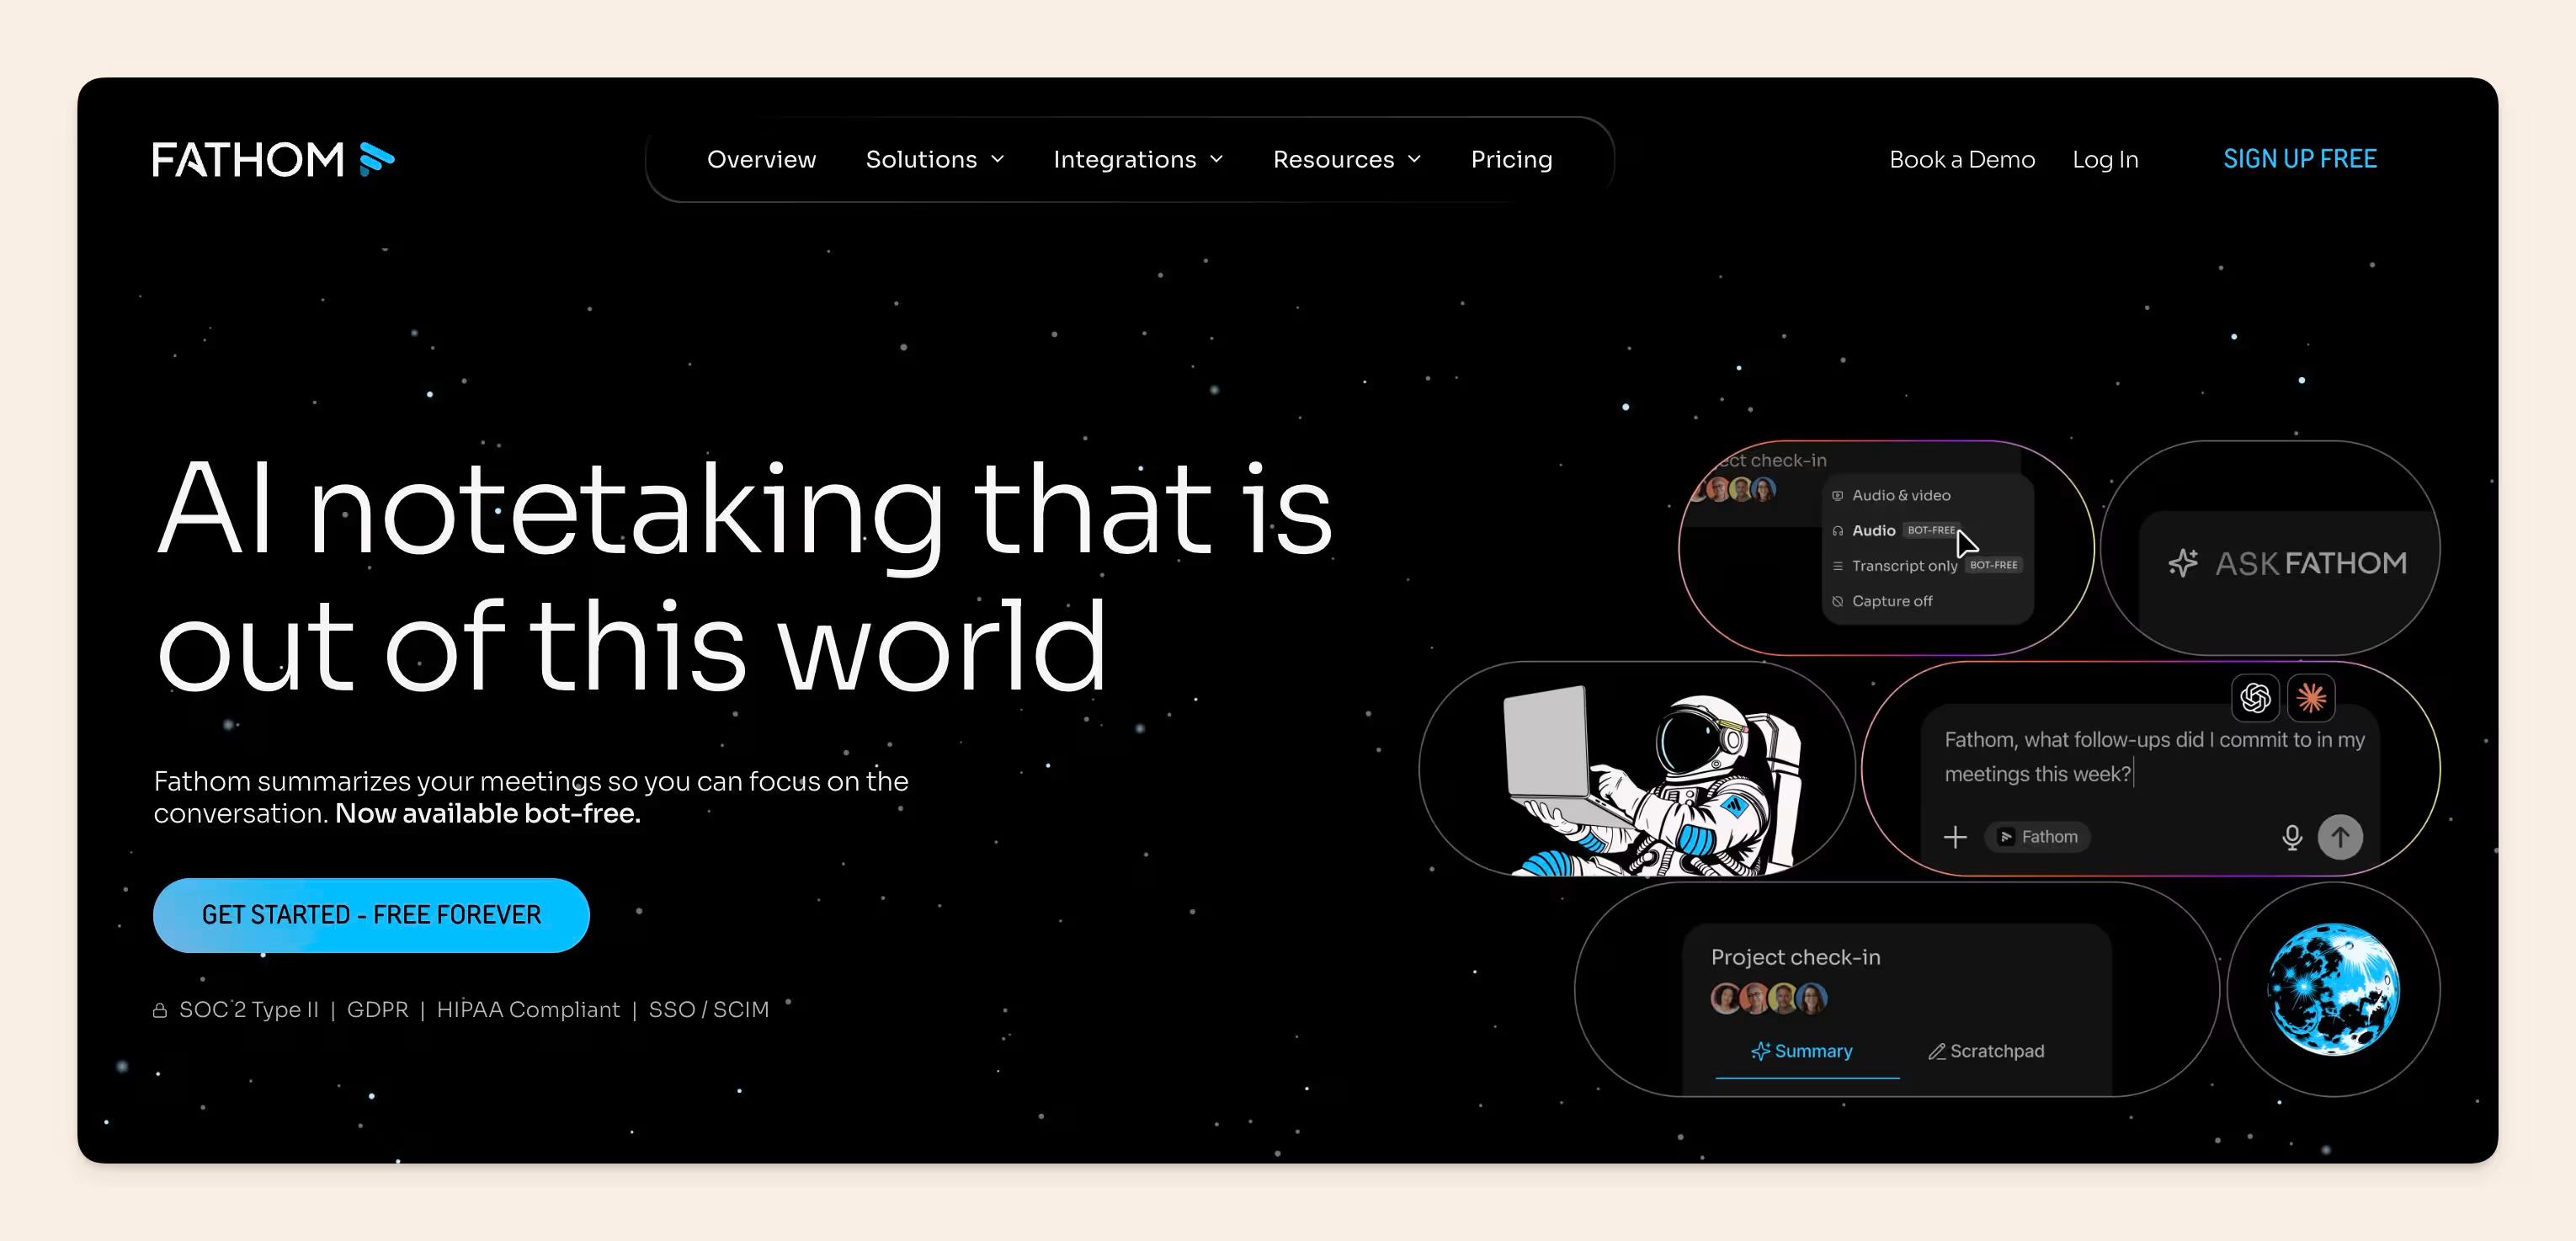Image resolution: width=2576 pixels, height=1241 pixels.
Task: Go to the Pricing page
Action: click(x=1511, y=160)
